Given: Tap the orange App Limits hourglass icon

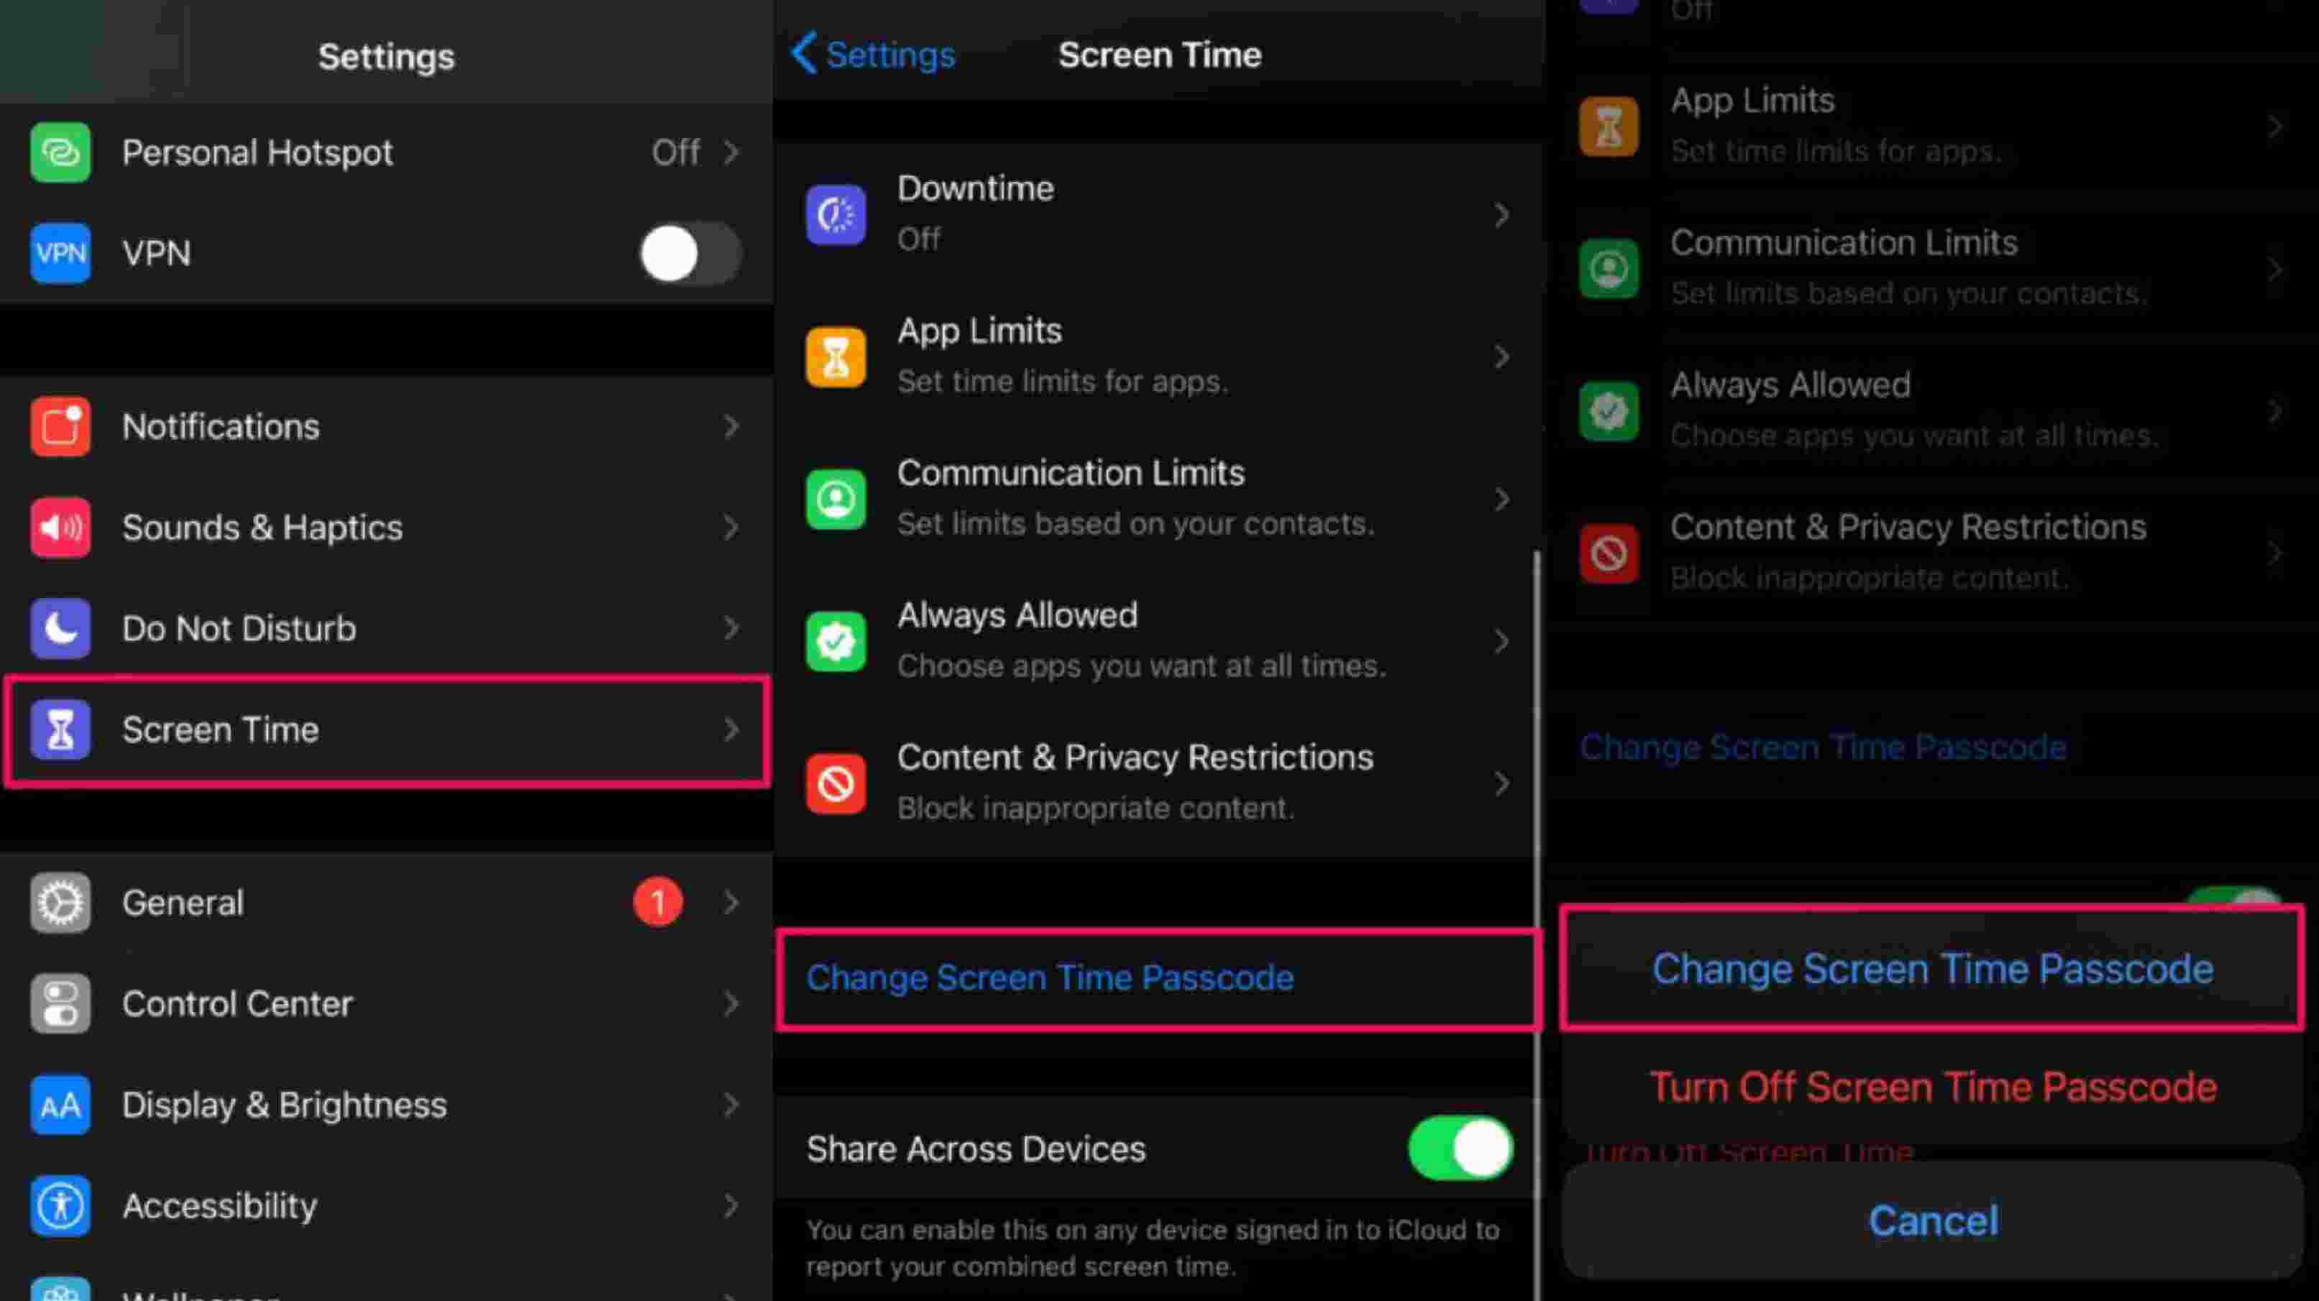Looking at the screenshot, I should [x=836, y=357].
